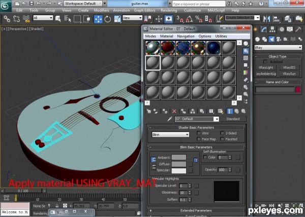
Task: Select Lights category in Create panel
Action: pyautogui.click(x=271, y=39)
